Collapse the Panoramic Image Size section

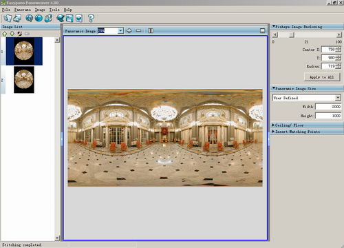(x=274, y=88)
